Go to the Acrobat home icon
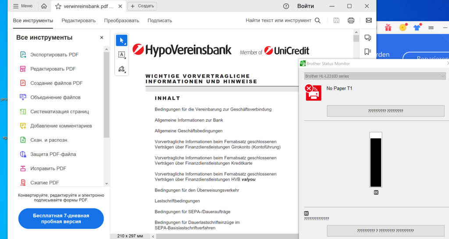Screen dimensions: 449x239 pos(44,6)
